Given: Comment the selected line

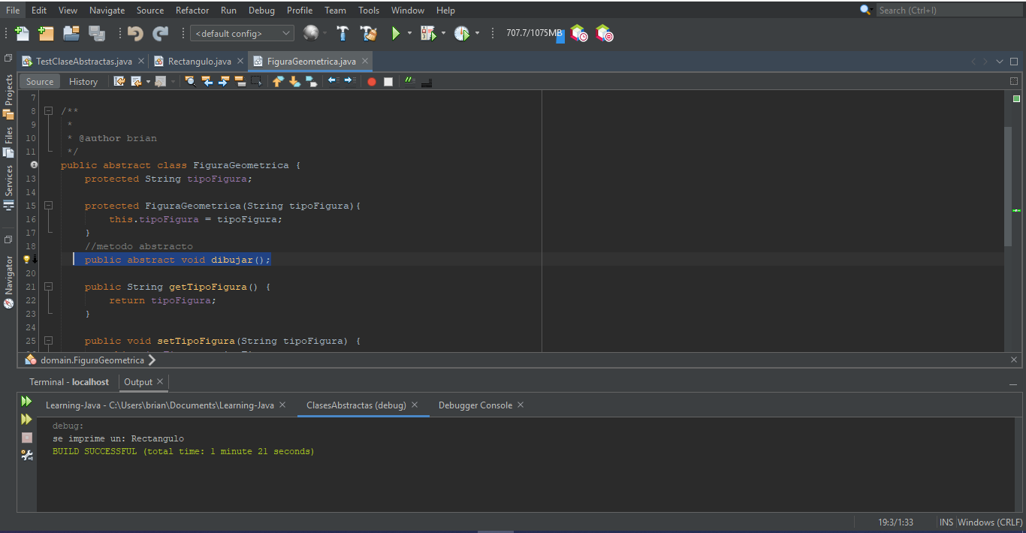Looking at the screenshot, I should click(x=409, y=81).
